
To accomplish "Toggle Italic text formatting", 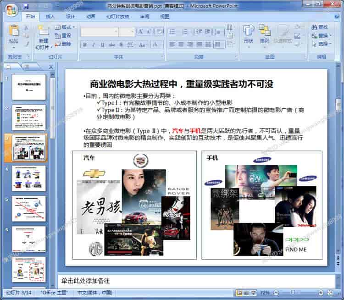I will pyautogui.click(x=94, y=44).
